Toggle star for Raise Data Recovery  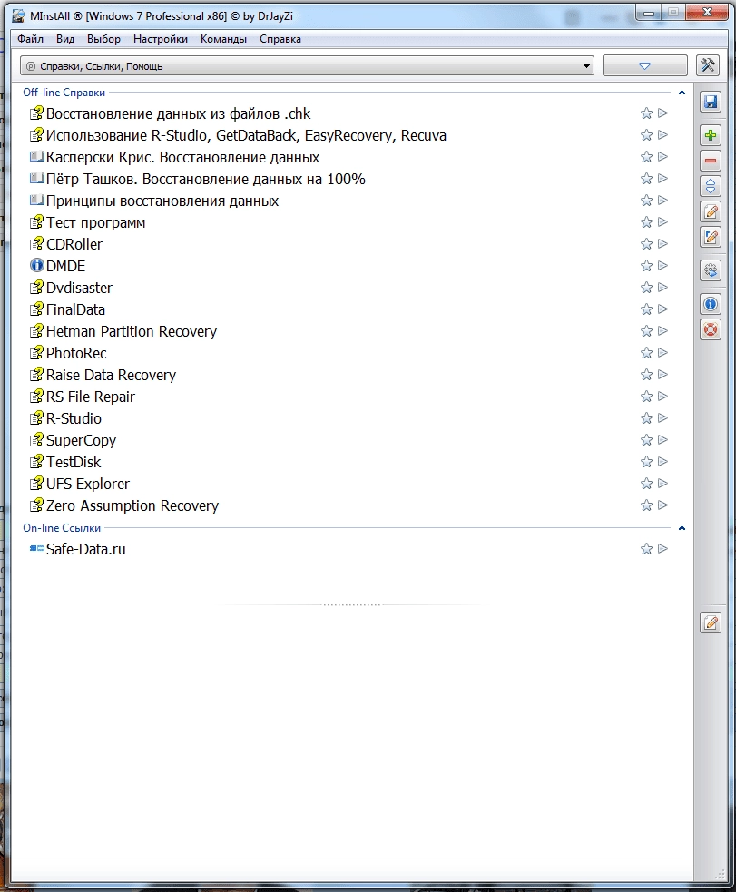[646, 375]
